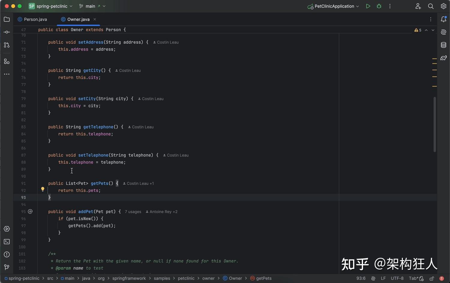Open Search Everywhere magnifier

pyautogui.click(x=431, y=6)
